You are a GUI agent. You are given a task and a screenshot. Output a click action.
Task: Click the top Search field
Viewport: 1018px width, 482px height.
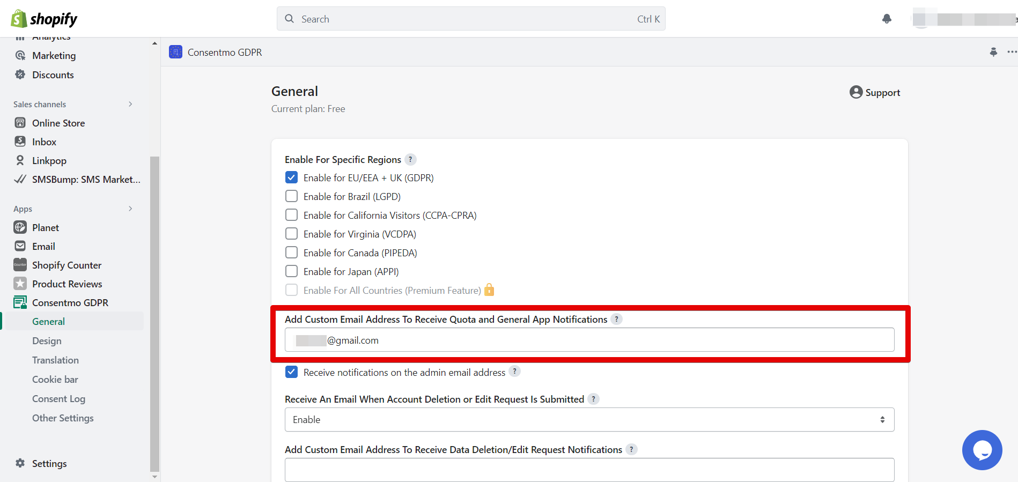471,19
